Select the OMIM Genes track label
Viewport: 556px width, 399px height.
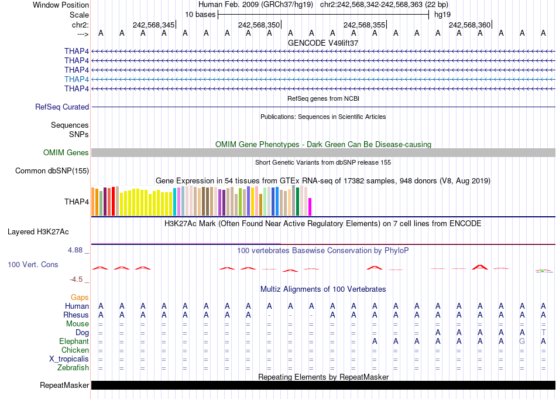pyautogui.click(x=66, y=153)
